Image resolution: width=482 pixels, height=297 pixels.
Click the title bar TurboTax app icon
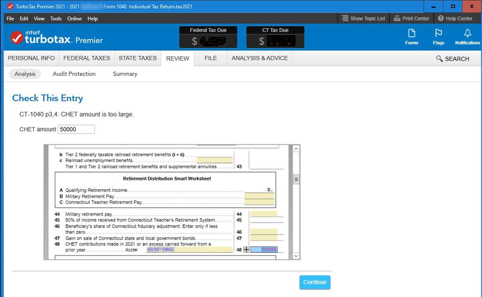10,6
